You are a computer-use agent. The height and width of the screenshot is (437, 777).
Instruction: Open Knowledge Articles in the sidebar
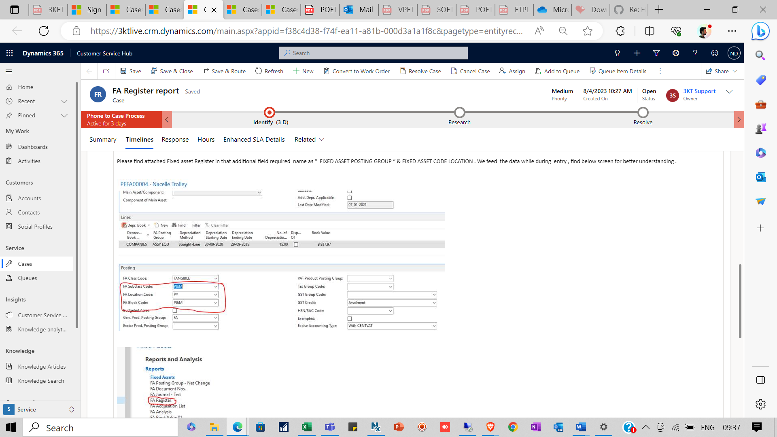click(42, 366)
